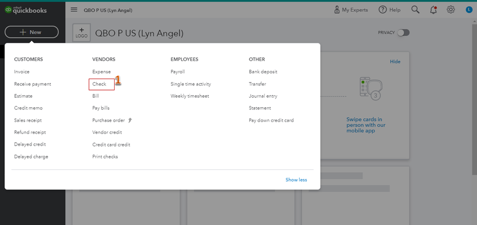The height and width of the screenshot is (225, 477).
Task: Choose Pay bills option
Action: 101,108
